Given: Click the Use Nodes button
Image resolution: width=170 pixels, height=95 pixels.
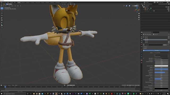Looking at the screenshot, I should [x=156, y=50].
